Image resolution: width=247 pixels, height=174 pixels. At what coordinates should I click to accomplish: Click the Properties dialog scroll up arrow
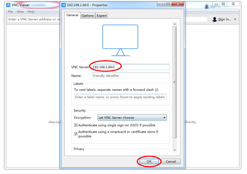point(175,24)
